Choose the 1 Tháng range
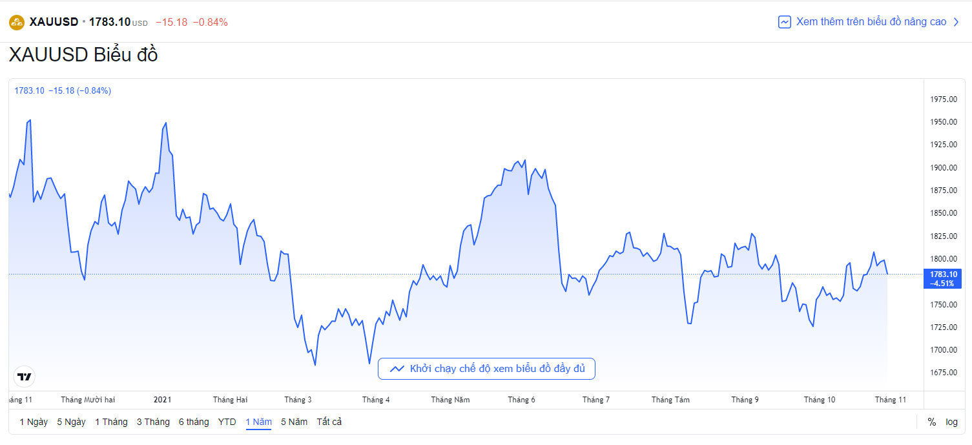Screen dimensions: 972x445 tap(111, 422)
